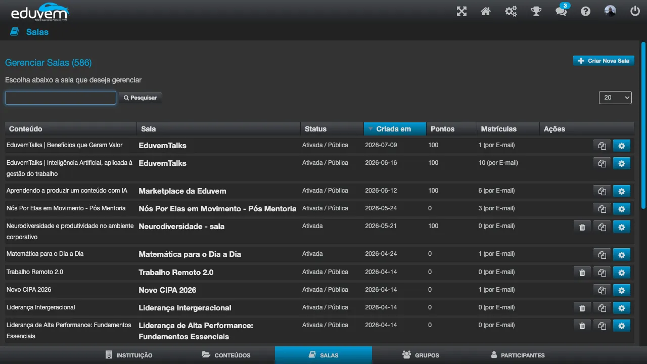Open settings for 'Benefícios que Geram Valor' room
The width and height of the screenshot is (647, 364).
[622, 146]
